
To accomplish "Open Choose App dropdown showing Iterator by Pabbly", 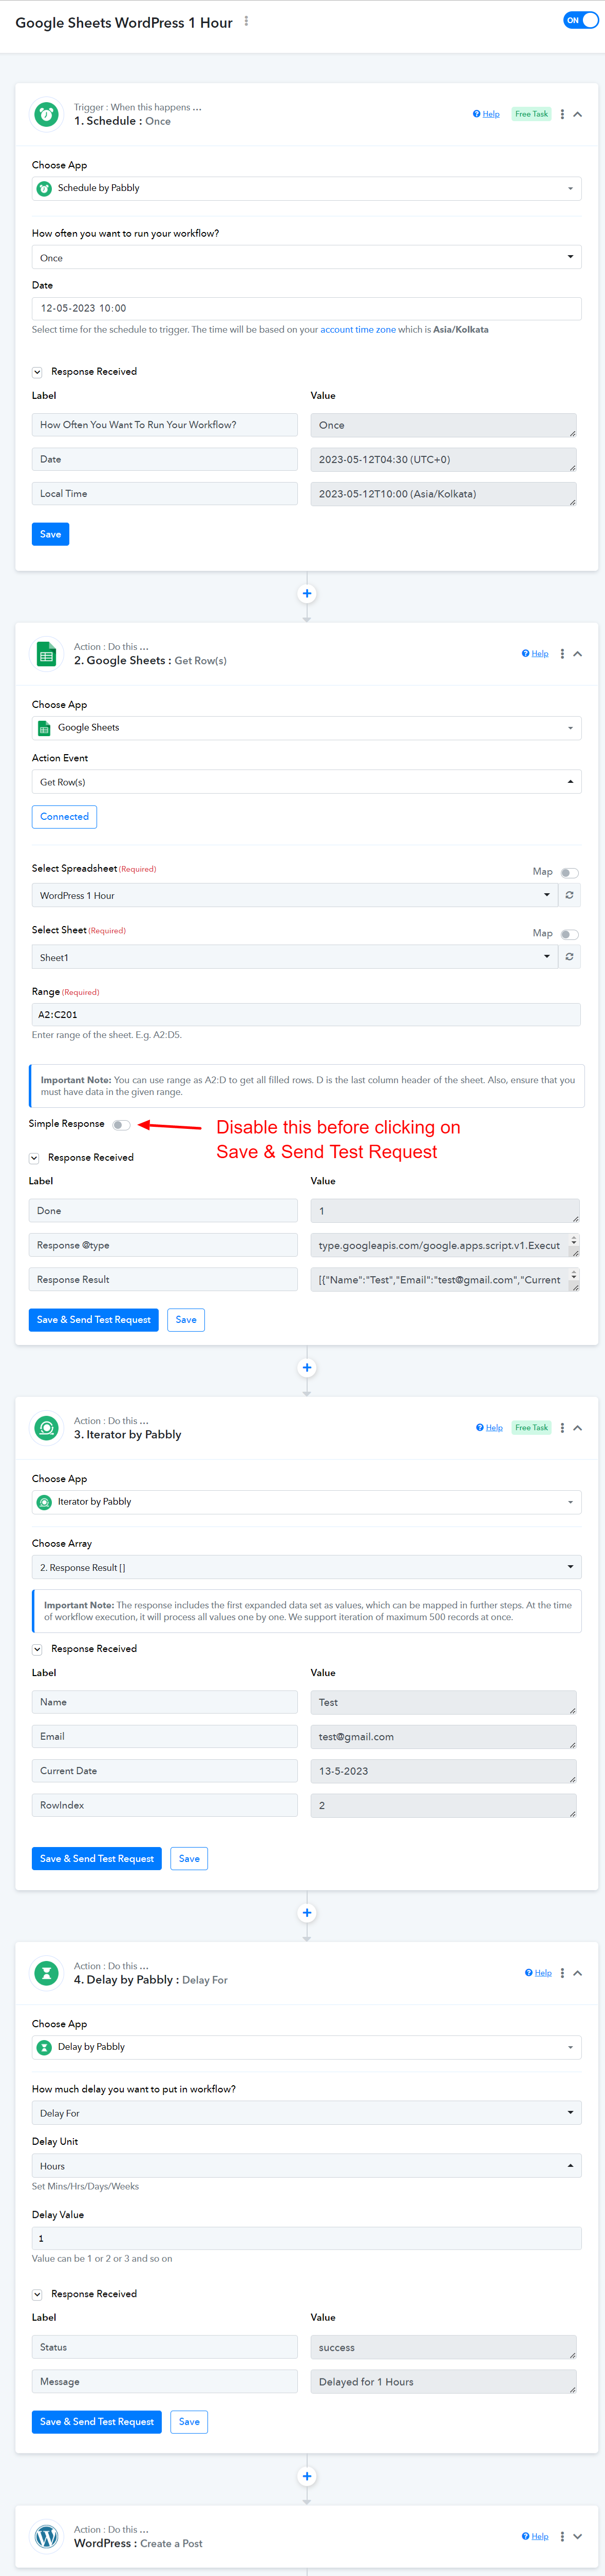I will point(306,1502).
